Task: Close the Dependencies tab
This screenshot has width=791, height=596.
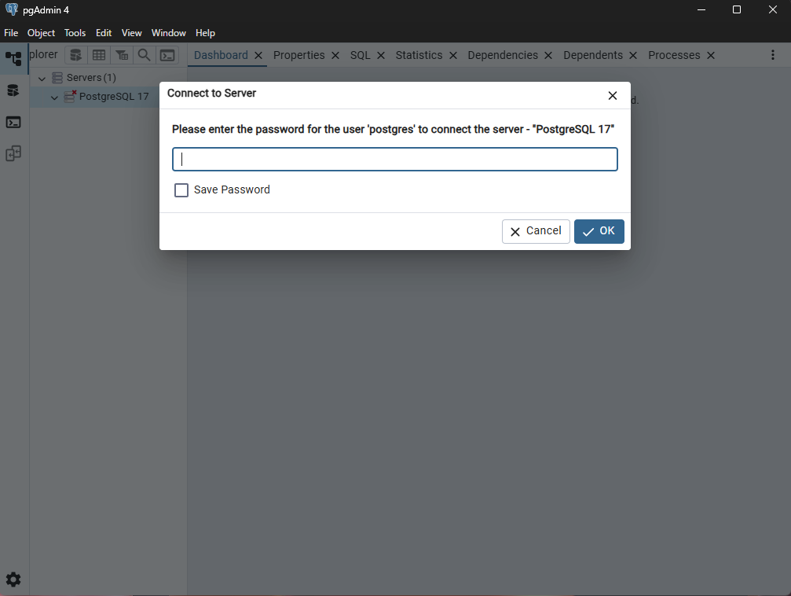Action: 548,56
